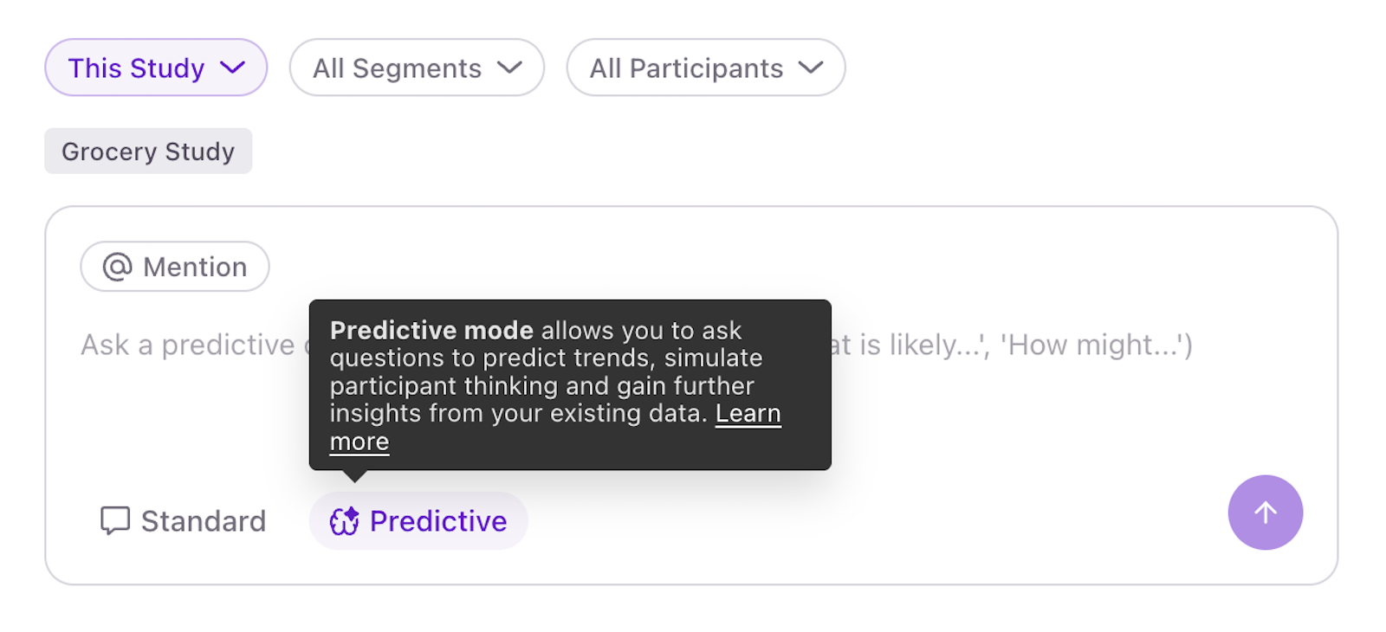Viewport: 1386px width, 632px height.
Task: Click the 'How might...' placeholder text area
Action: pyautogui.click(x=1097, y=345)
